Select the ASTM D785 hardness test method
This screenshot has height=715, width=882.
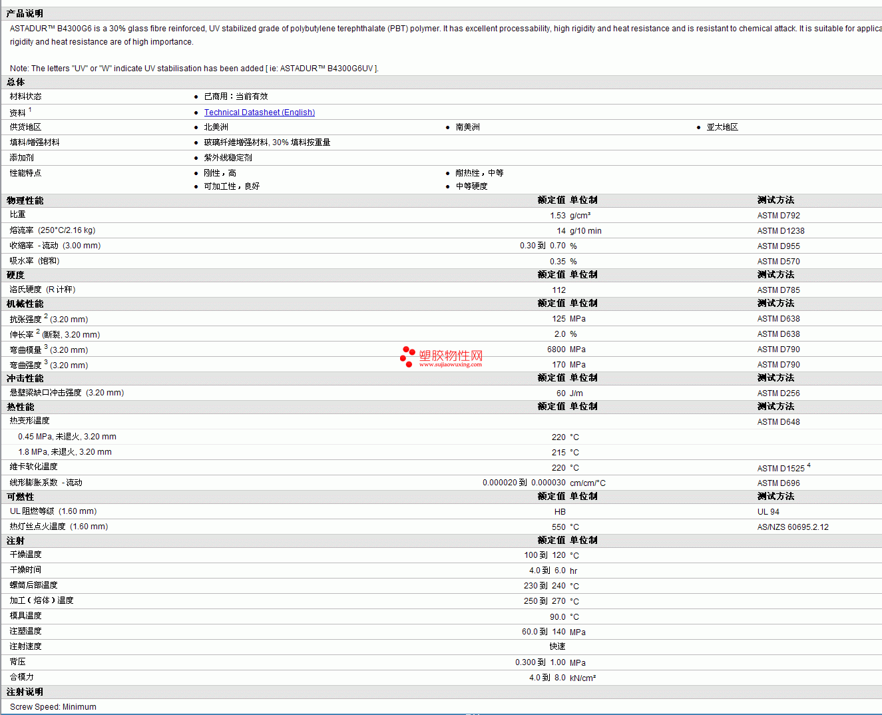[x=779, y=290]
